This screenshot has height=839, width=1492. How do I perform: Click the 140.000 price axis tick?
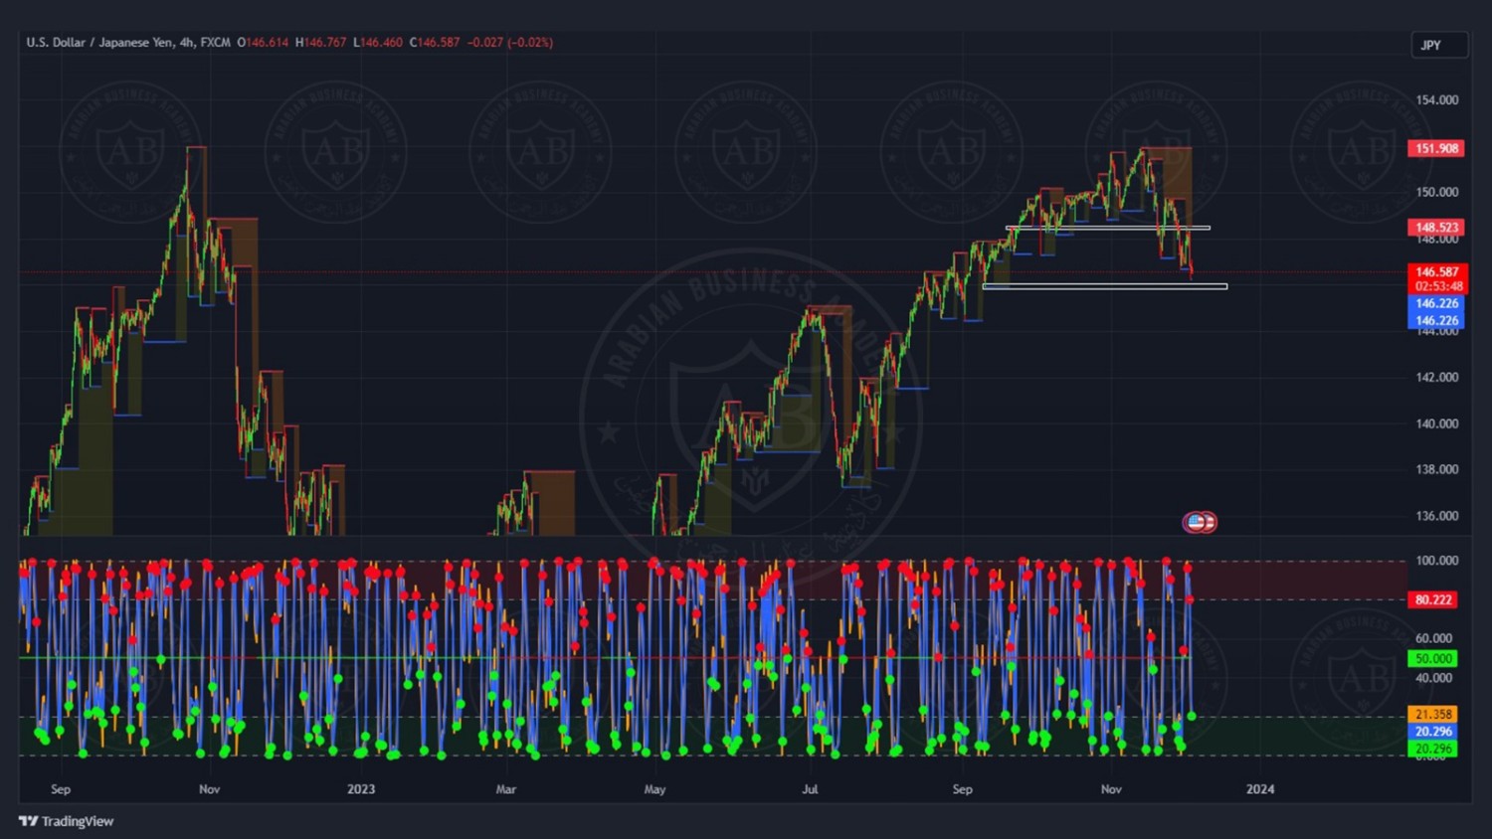pyautogui.click(x=1436, y=423)
